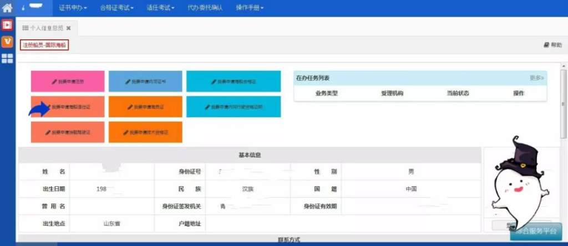Click the orange 我要申请海员证 tile
568x246 pixels.
click(x=145, y=107)
